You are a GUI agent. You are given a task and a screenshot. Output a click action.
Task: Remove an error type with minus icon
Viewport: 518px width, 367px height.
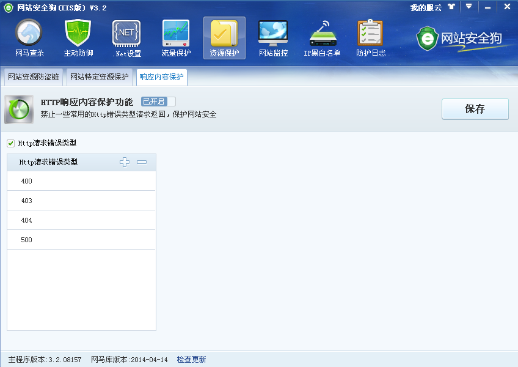point(142,162)
